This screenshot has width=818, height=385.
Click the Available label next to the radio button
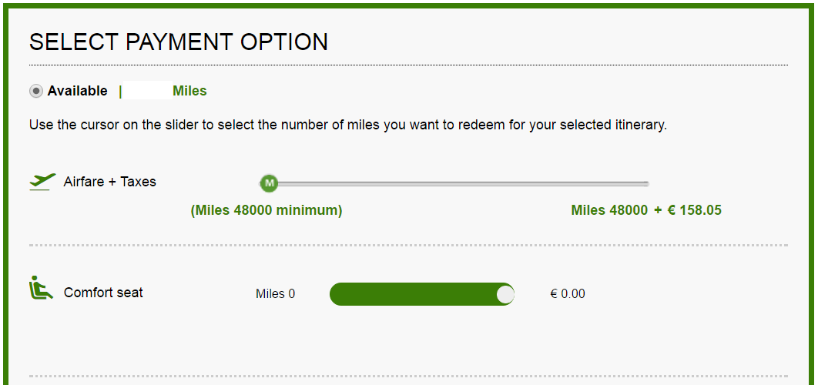(x=77, y=91)
